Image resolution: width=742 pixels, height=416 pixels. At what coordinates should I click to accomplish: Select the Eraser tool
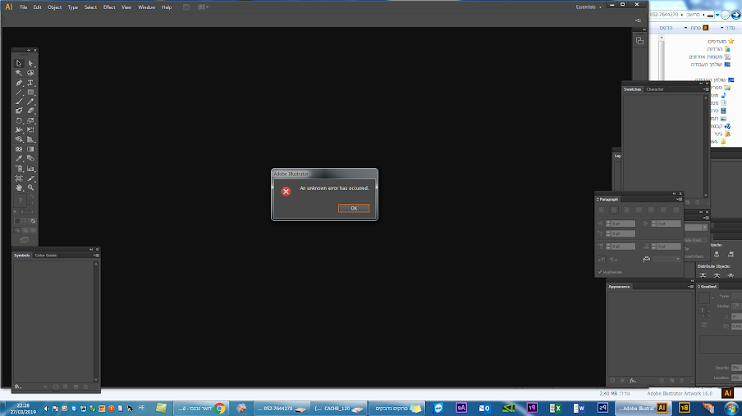[30, 111]
